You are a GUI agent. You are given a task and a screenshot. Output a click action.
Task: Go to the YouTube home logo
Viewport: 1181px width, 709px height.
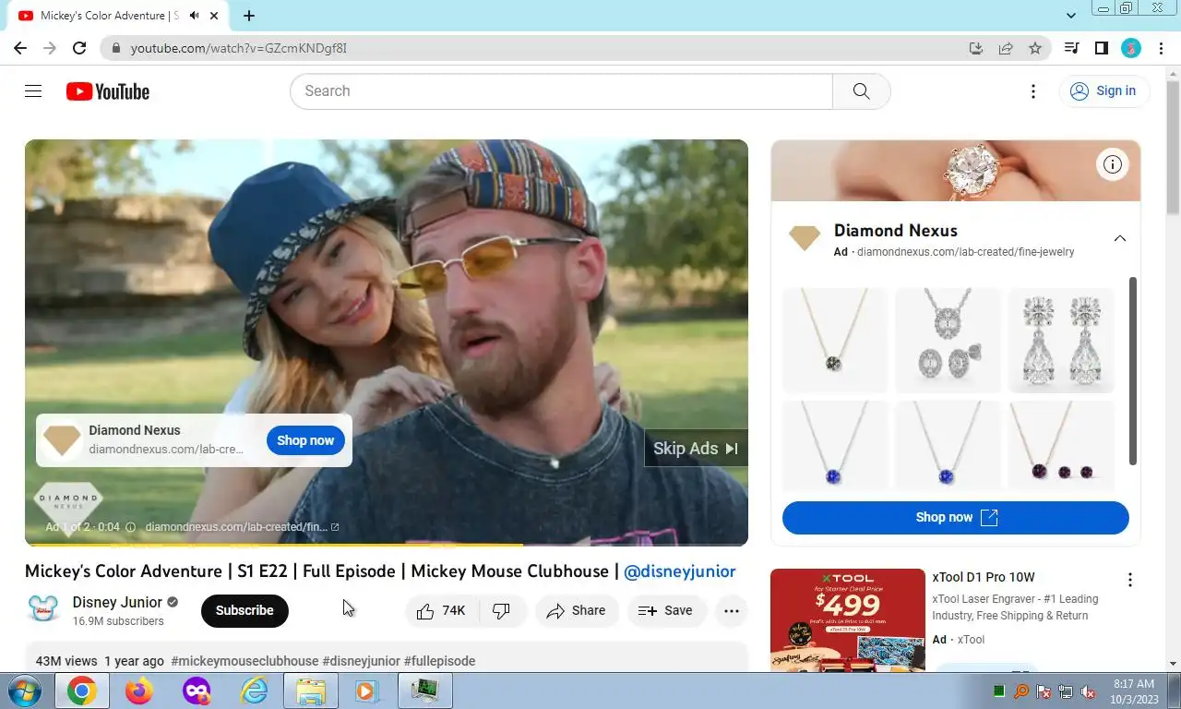(x=108, y=91)
